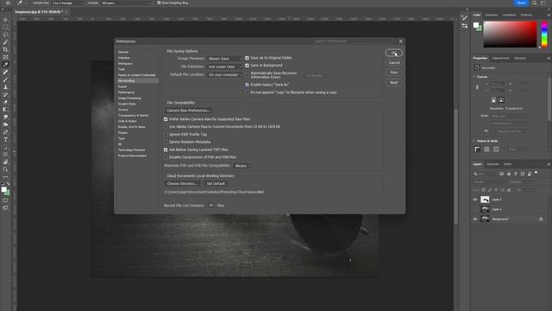
Task: Select the Horizontal Type tool
Action: tap(5, 140)
